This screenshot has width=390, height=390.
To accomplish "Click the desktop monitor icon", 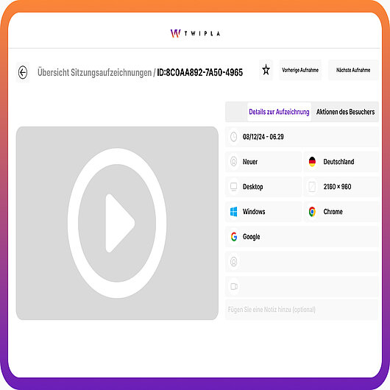I will [233, 187].
